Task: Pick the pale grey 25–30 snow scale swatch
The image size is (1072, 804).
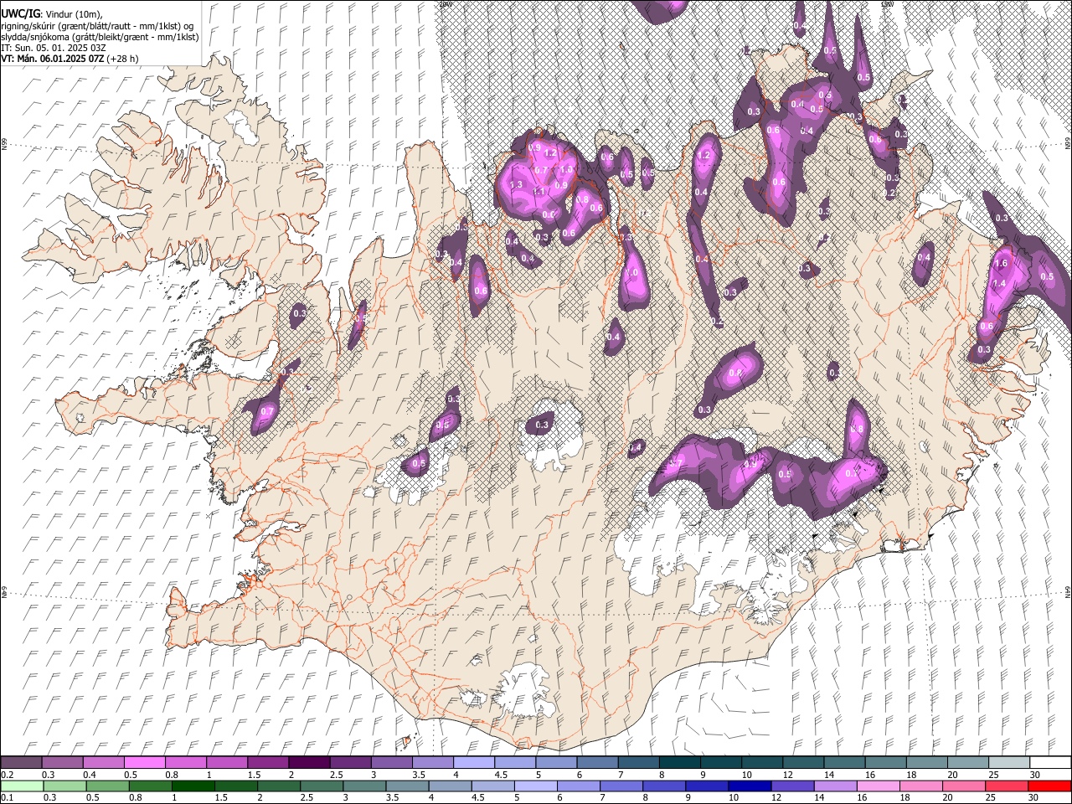Action: click(1009, 762)
